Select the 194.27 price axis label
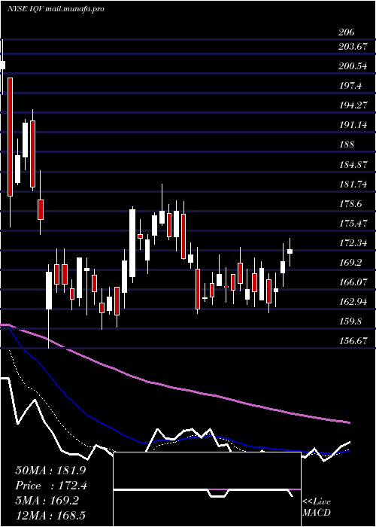This screenshot has width=376, height=527. 353,105
